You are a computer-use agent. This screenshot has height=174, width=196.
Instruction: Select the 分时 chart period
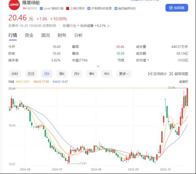click(x=15, y=74)
